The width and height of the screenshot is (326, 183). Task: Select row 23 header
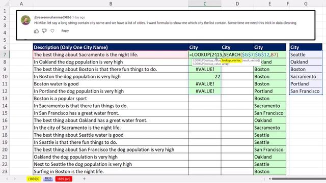click(5, 171)
